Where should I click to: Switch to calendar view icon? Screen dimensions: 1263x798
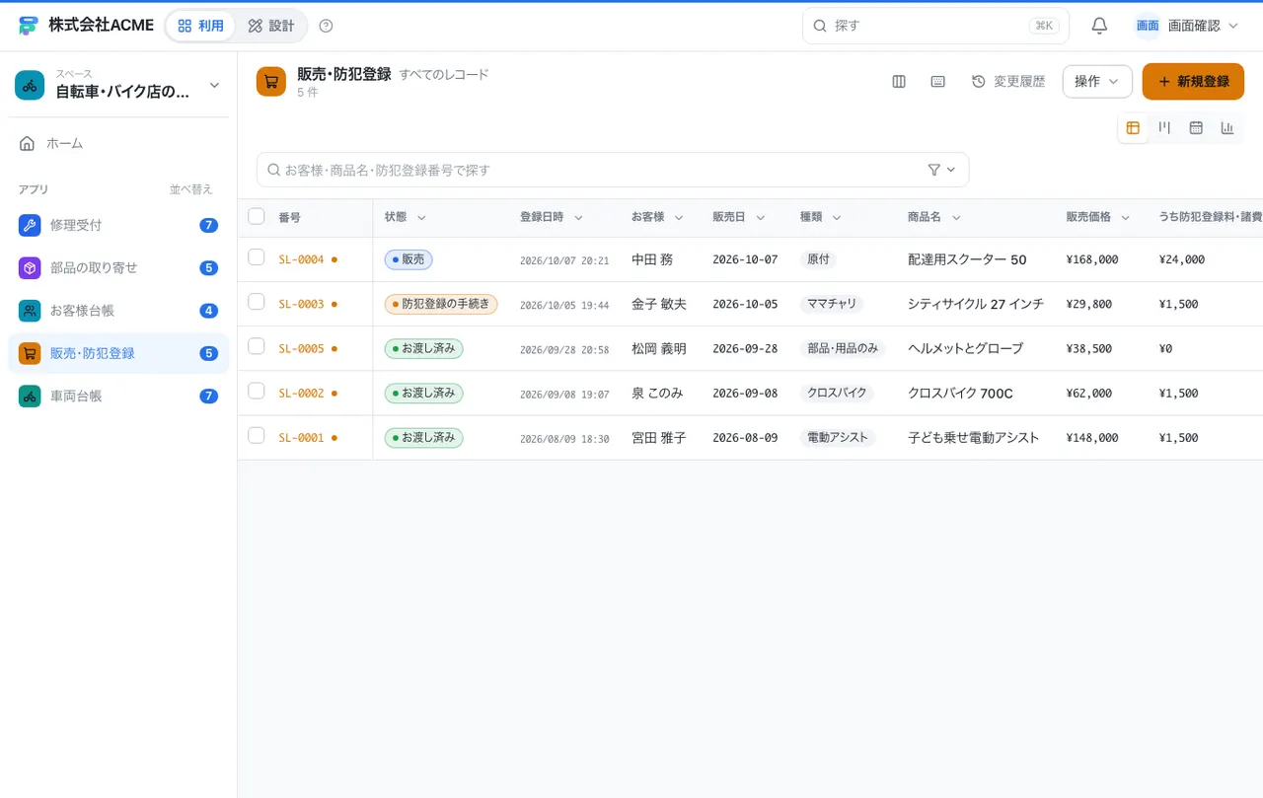click(x=1196, y=127)
